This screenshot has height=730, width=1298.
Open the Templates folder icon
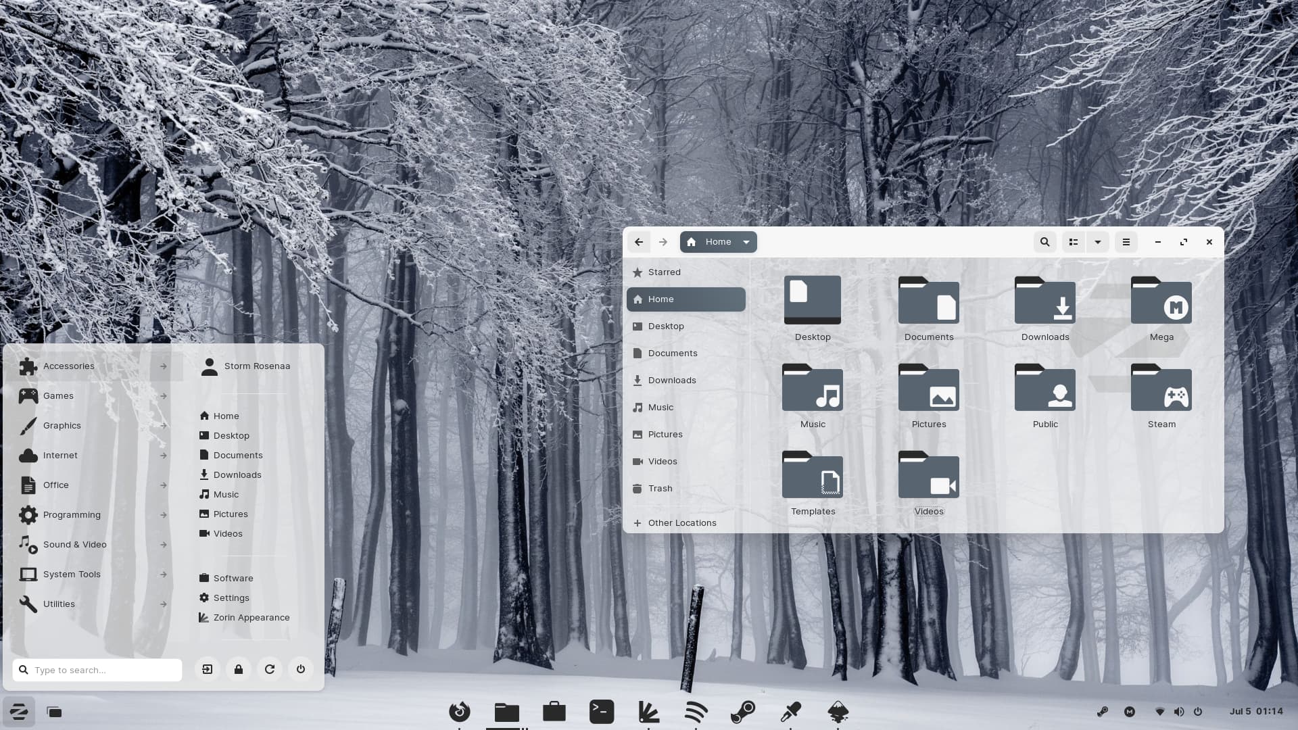(x=813, y=474)
